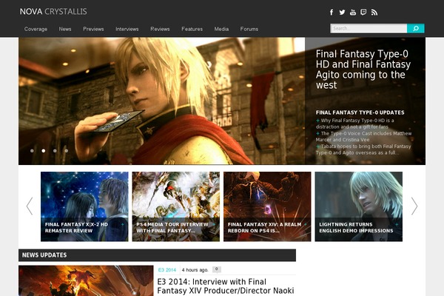This screenshot has width=444, height=296.
Task: Open Final Fantasy X|X-2 HD Remaster Review thumbnail
Action: [x=84, y=206]
